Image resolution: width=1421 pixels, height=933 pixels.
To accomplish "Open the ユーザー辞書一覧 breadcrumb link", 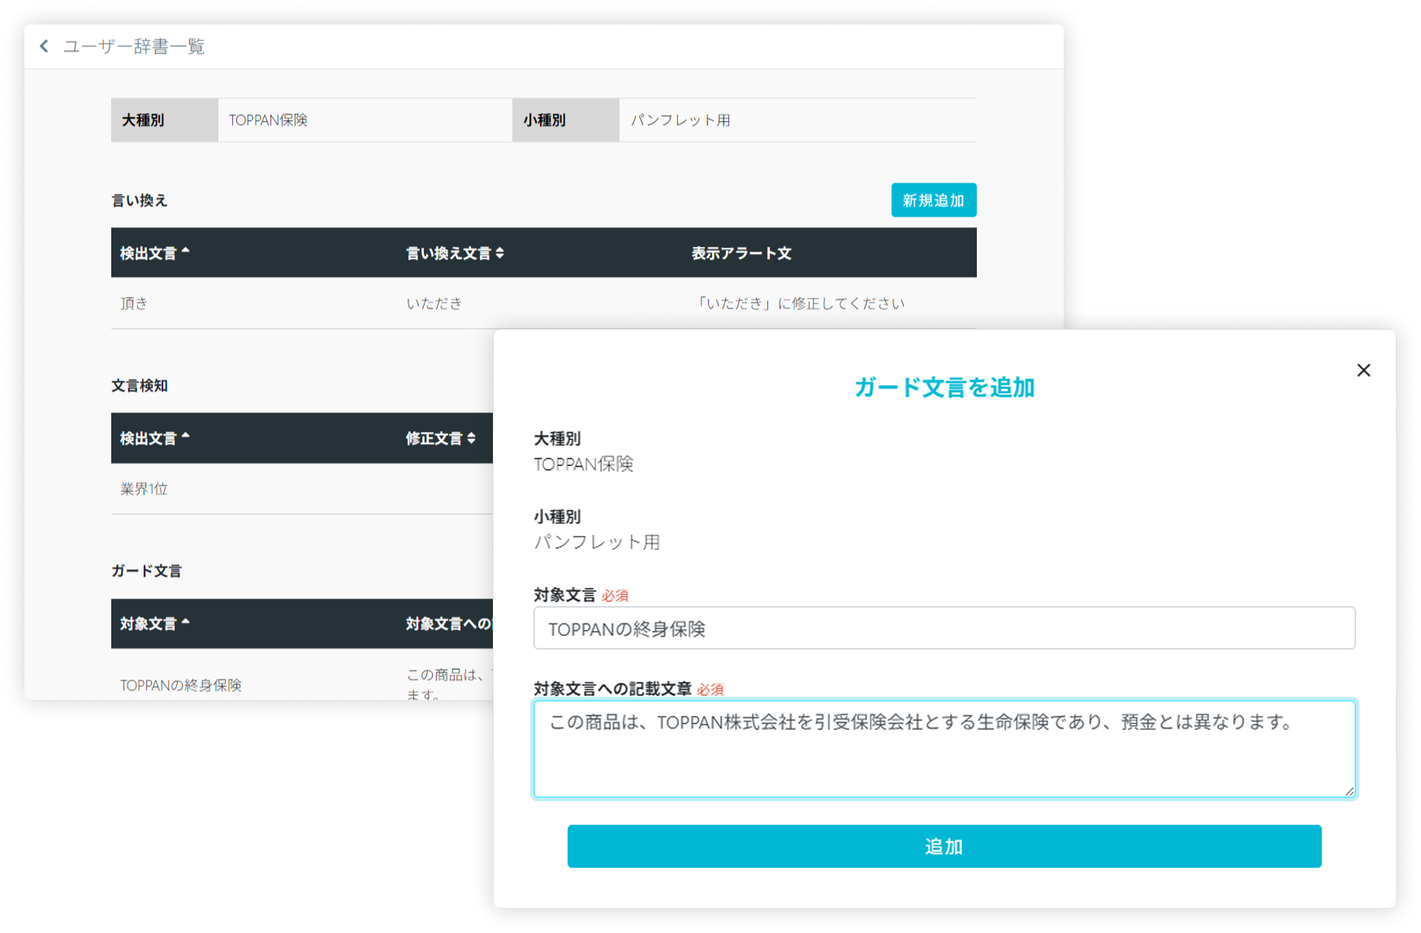I will point(134,46).
